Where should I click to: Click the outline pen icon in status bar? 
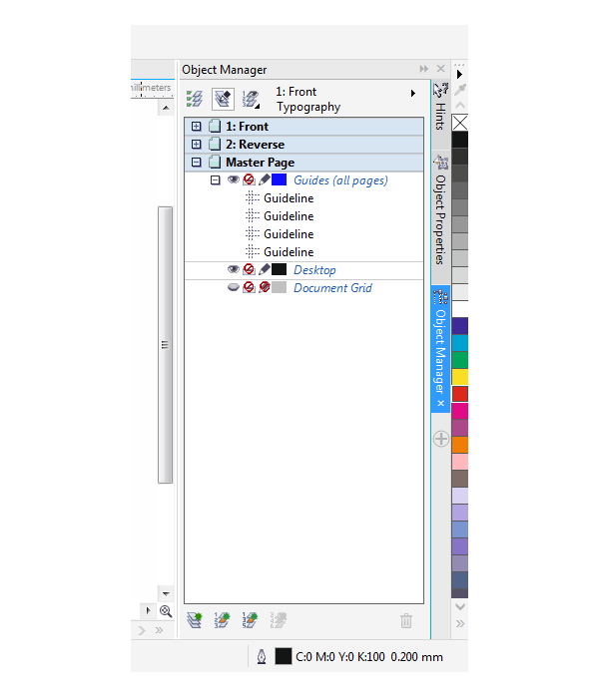pos(262,656)
